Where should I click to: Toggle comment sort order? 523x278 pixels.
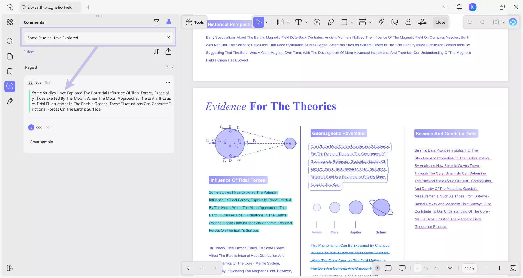[156, 52]
